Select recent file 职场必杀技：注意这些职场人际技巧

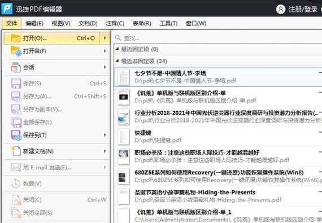coord(218,157)
